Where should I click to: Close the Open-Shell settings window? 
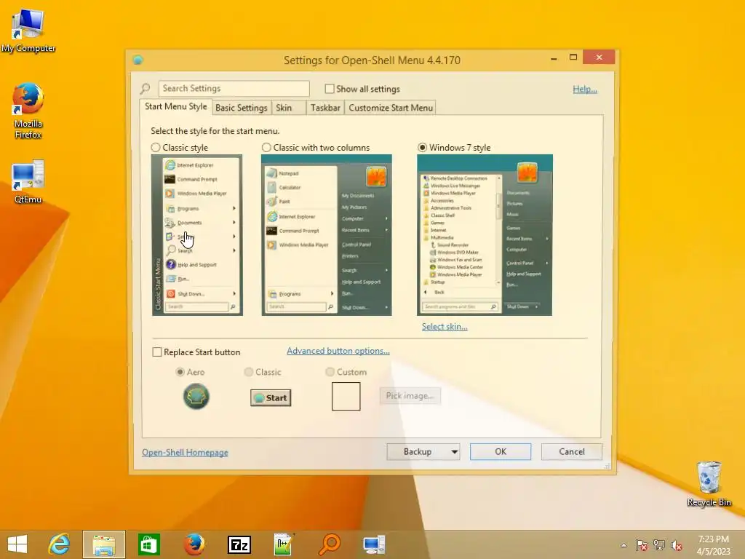[599, 57]
